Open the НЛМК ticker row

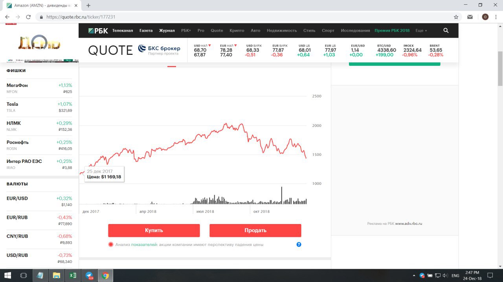pyautogui.click(x=39, y=126)
